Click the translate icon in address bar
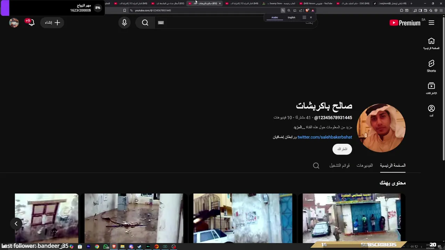This screenshot has width=445, height=250. pos(283,10)
